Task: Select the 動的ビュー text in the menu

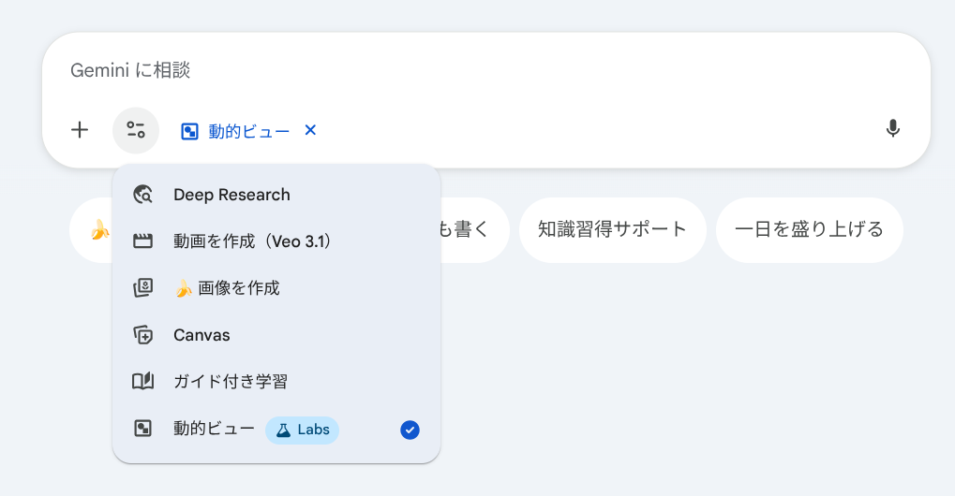Action: 214,429
